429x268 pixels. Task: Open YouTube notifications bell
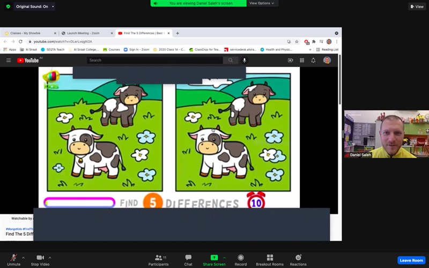pos(313,60)
